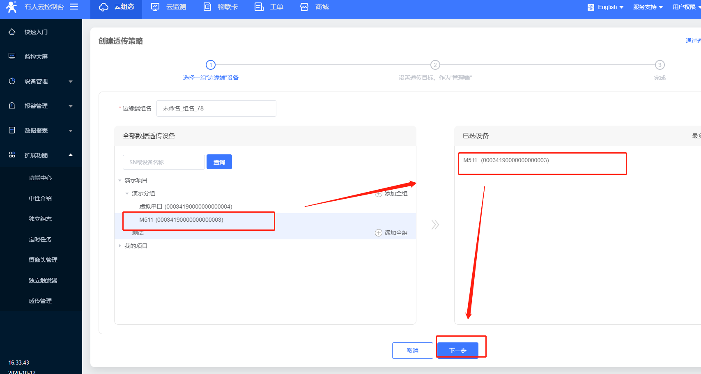Click the 工单 work order icon

[x=259, y=7]
